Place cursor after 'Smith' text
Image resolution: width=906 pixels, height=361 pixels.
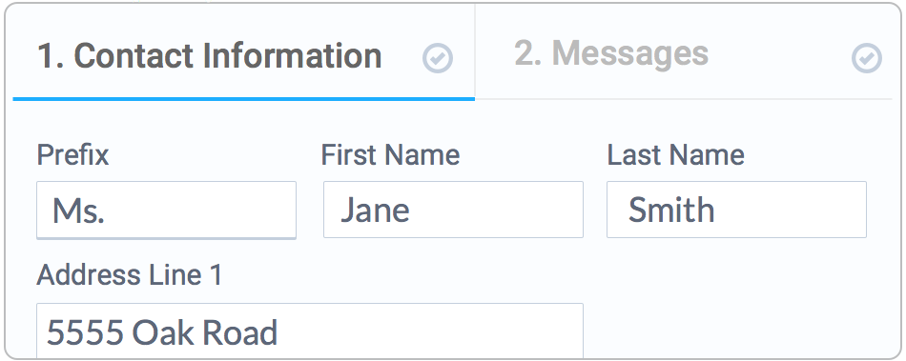point(716,210)
